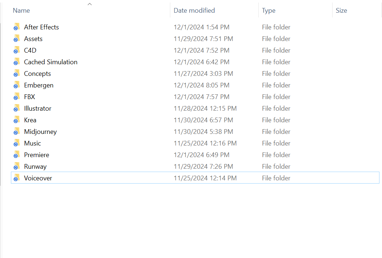The width and height of the screenshot is (382, 258).
Task: Click date 11/30/2024 5:38 PM
Action: click(x=203, y=132)
